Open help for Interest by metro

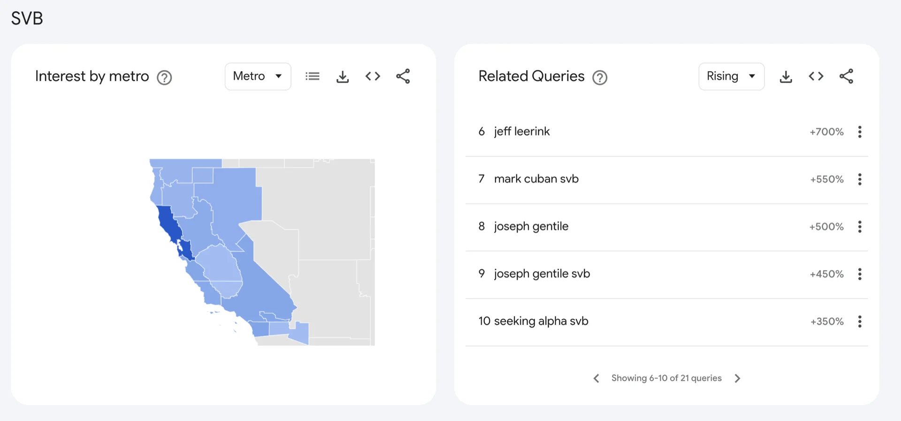click(x=164, y=77)
